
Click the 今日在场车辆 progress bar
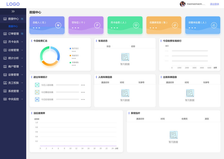pos(67,99)
